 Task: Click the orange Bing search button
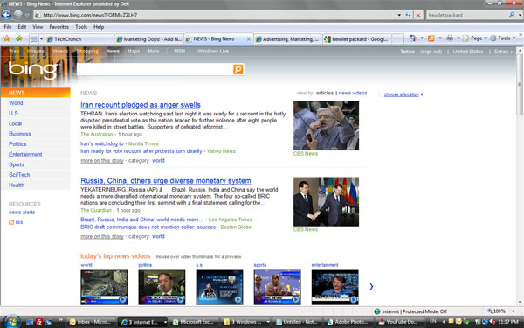(238, 69)
